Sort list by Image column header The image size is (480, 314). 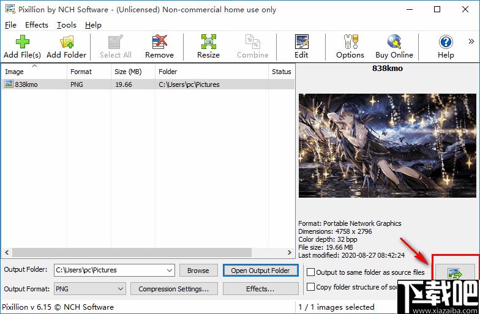(x=34, y=72)
